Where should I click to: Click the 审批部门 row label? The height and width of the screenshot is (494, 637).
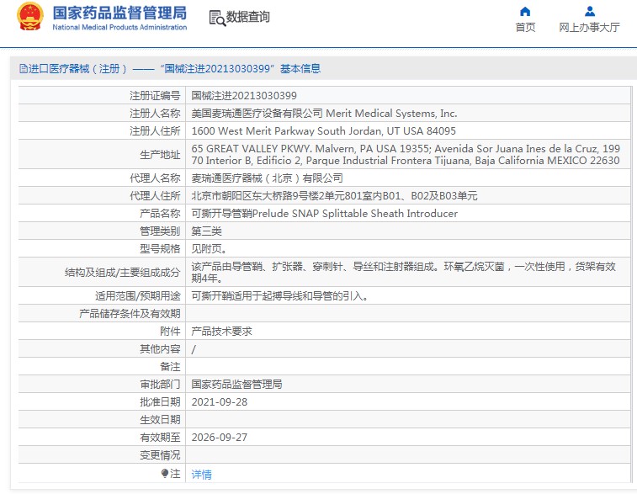[160, 384]
